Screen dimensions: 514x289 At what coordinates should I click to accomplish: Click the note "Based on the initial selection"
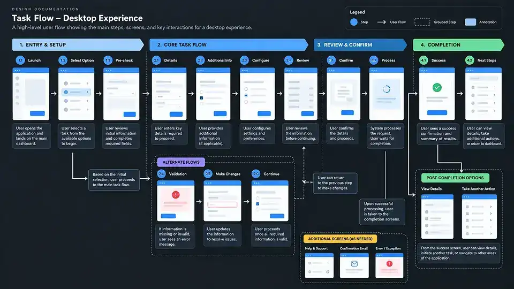click(114, 180)
